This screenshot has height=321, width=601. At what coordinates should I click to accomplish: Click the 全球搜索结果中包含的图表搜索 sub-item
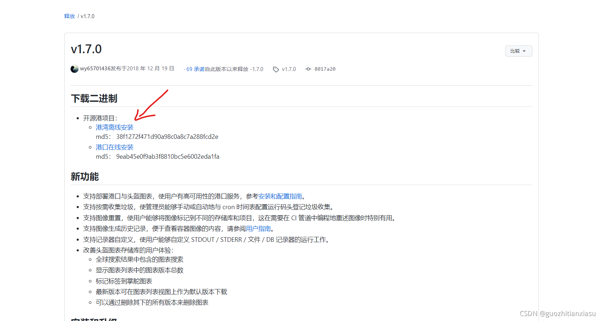[x=140, y=260]
